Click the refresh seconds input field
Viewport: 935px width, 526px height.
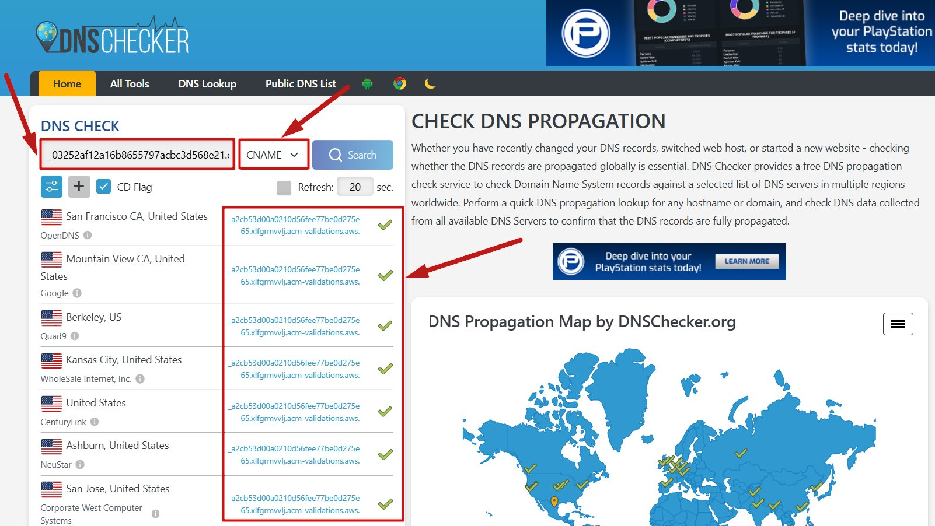pyautogui.click(x=355, y=187)
